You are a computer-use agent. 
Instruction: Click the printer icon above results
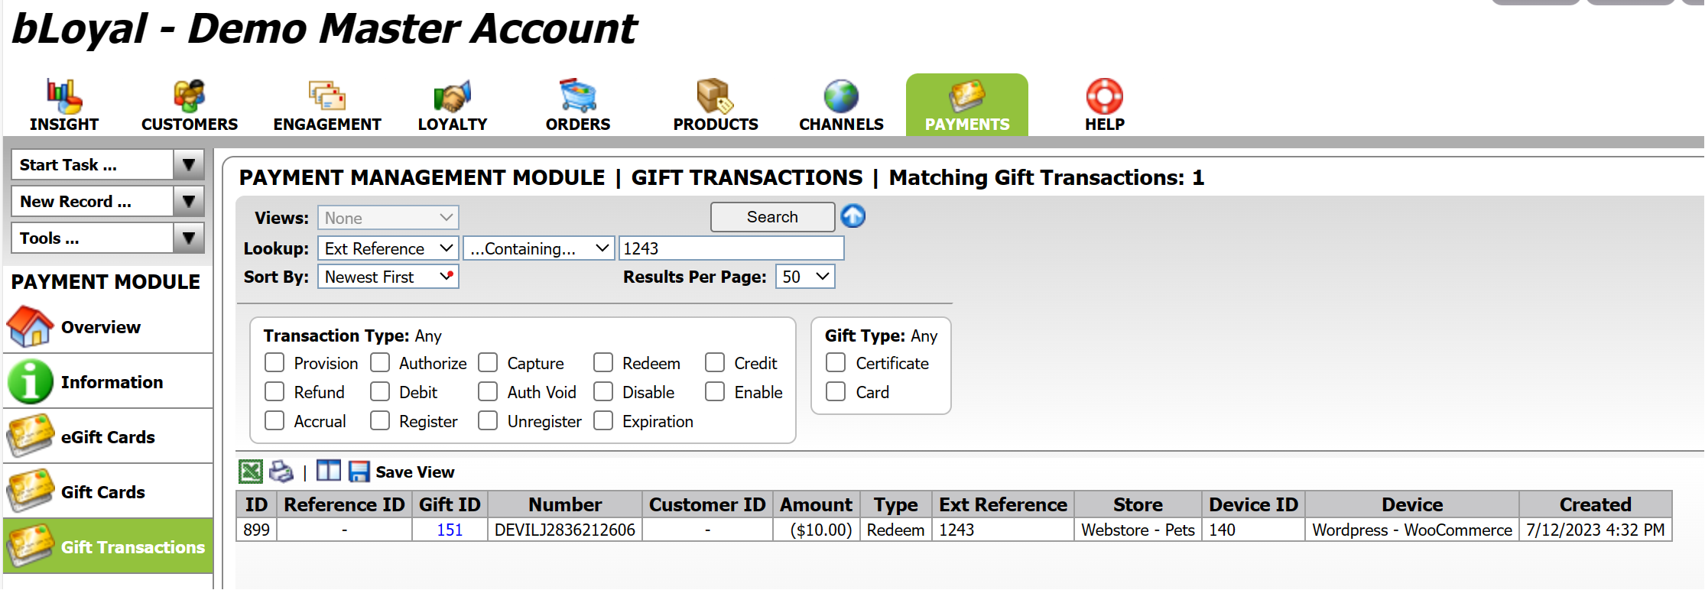[x=281, y=472]
